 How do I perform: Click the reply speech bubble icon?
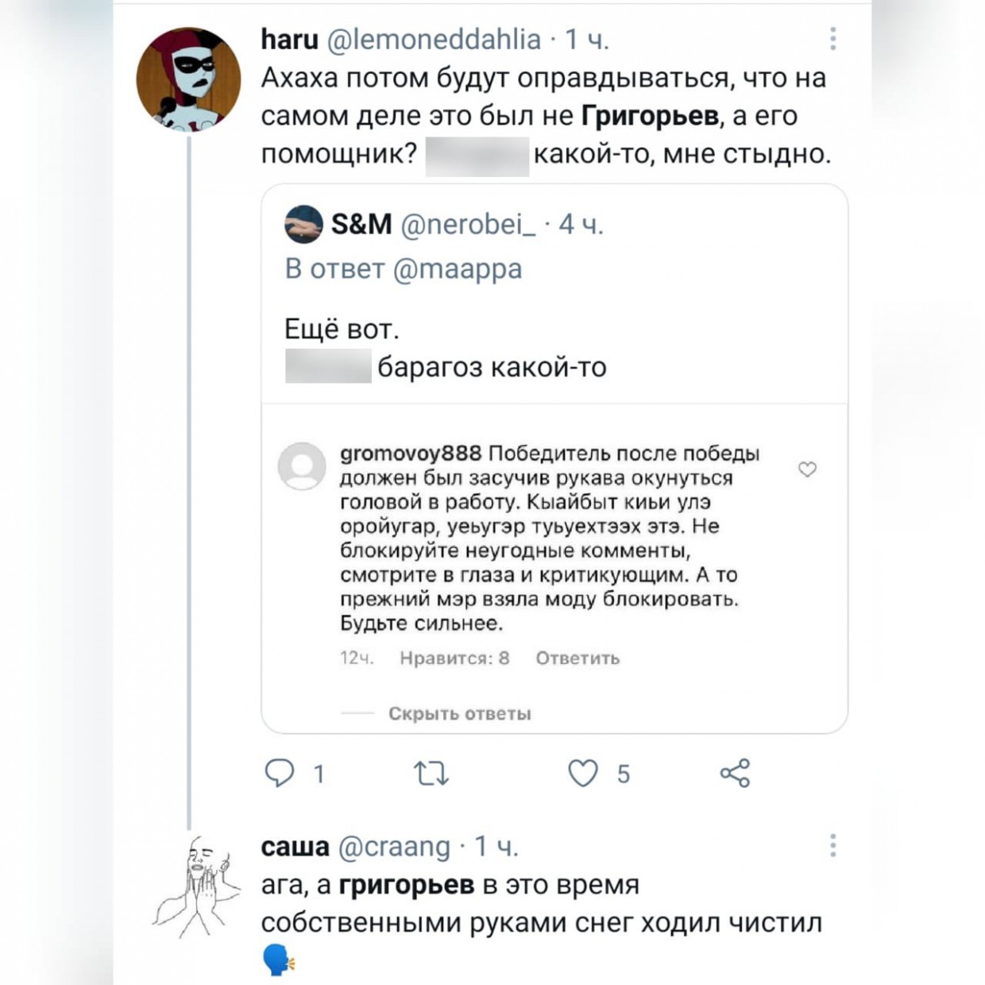pos(279,773)
